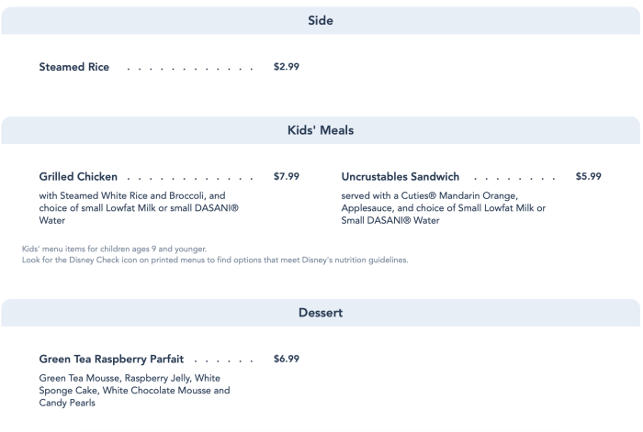643x432 pixels.
Task: Click the $5.99 Uncrustables Sandwich price
Action: tap(588, 176)
